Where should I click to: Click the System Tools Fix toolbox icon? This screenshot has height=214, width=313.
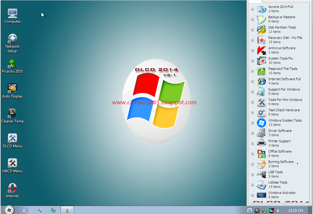coord(262,61)
